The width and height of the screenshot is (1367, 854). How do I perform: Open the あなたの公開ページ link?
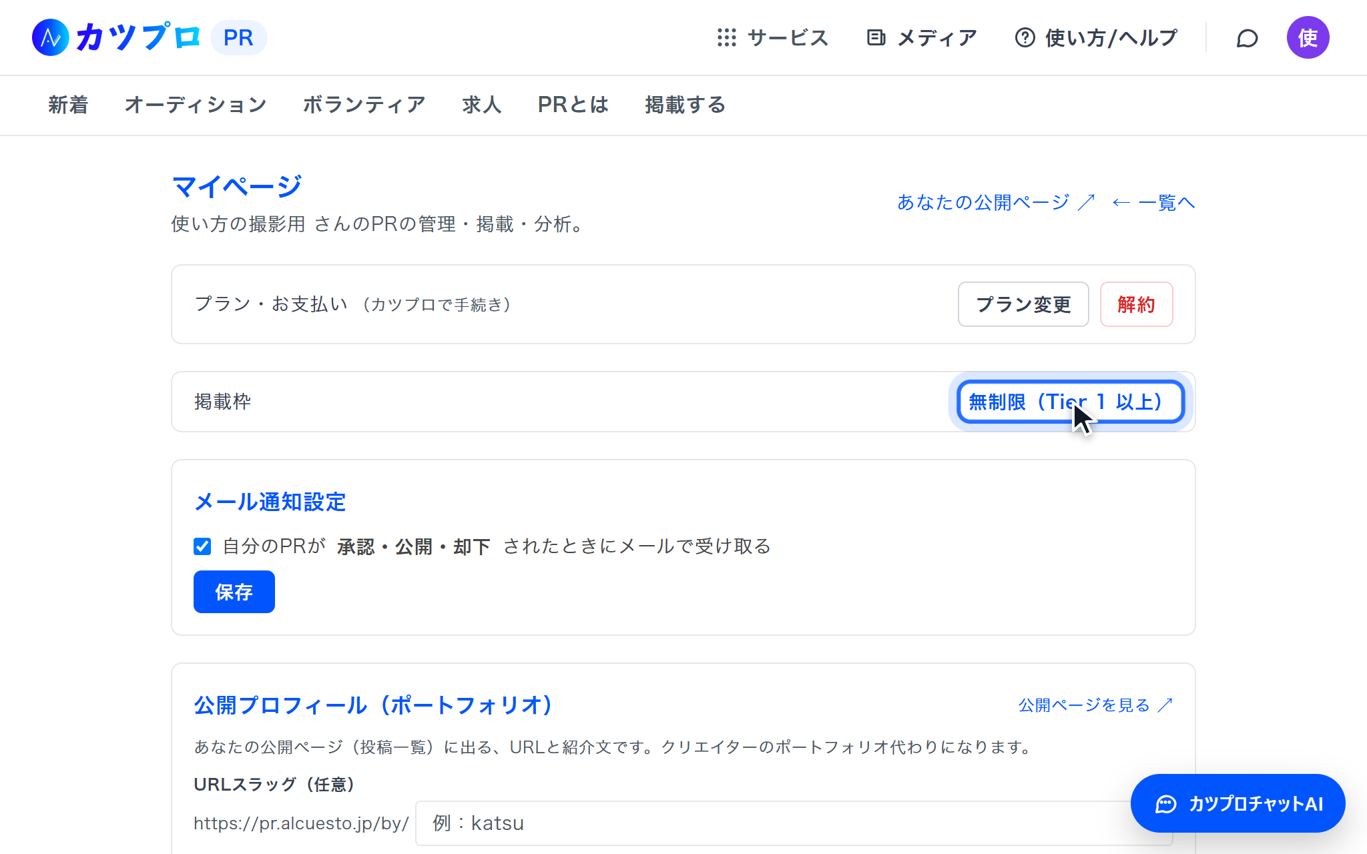click(996, 202)
